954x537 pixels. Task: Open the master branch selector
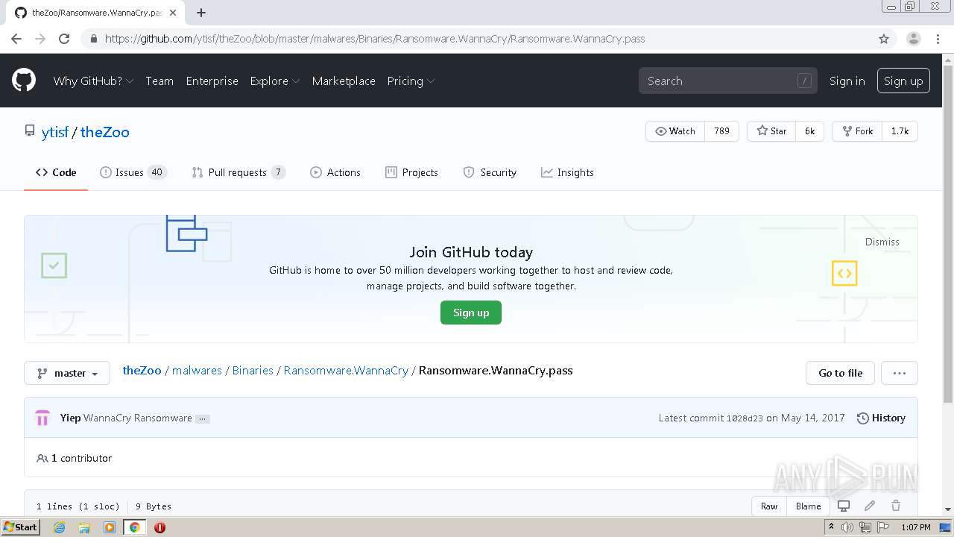(x=67, y=373)
